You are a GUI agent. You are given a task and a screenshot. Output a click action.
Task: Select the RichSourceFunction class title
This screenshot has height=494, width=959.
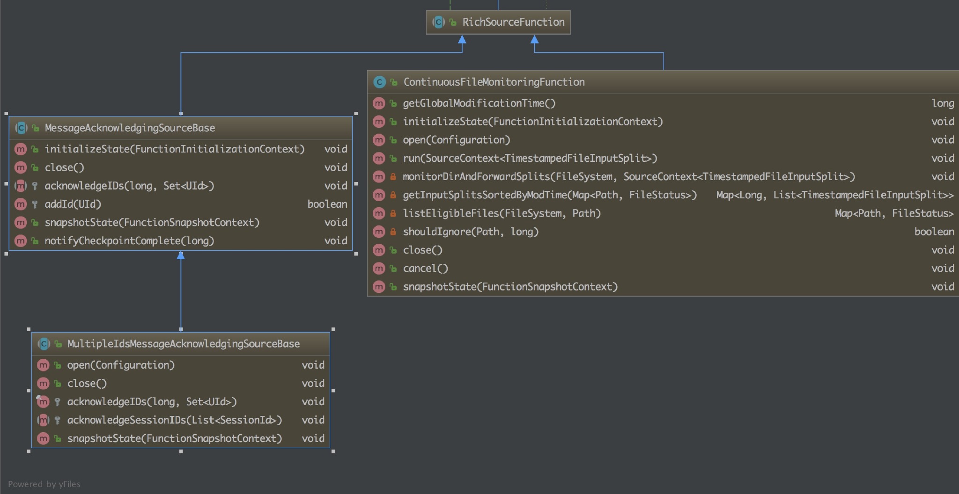513,22
